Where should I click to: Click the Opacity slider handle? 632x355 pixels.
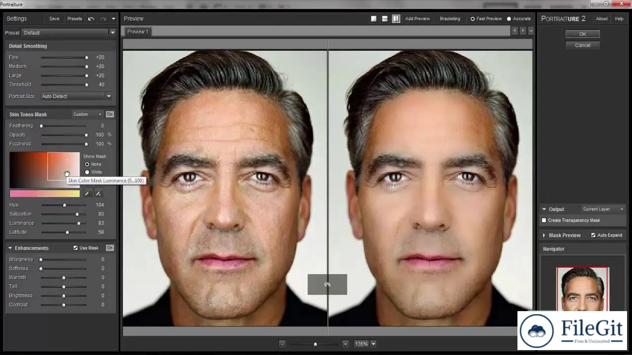click(86, 135)
